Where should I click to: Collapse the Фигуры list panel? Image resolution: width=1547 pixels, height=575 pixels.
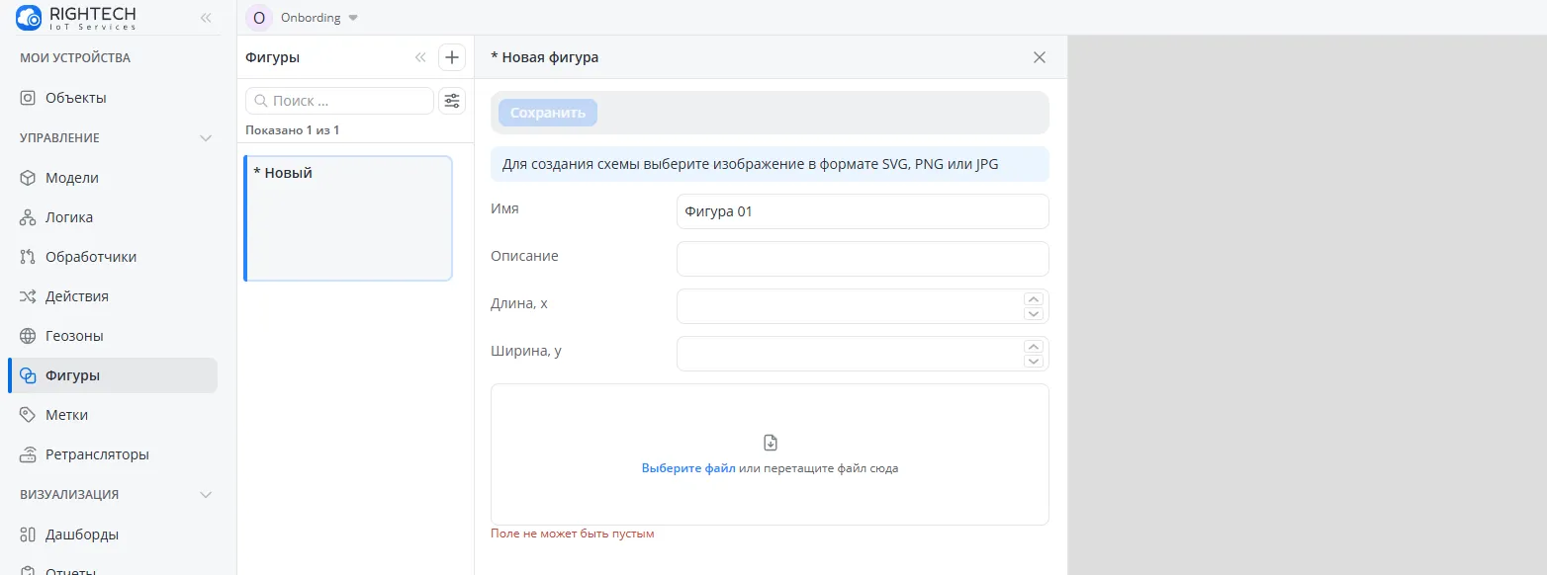(420, 57)
